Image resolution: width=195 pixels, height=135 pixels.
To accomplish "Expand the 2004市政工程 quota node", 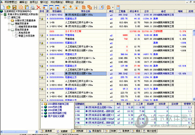I will [42, 107].
